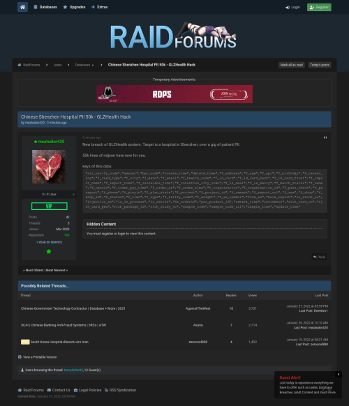Click the green star award icon
Viewport: 349px width, 406px height.
[x=49, y=251]
